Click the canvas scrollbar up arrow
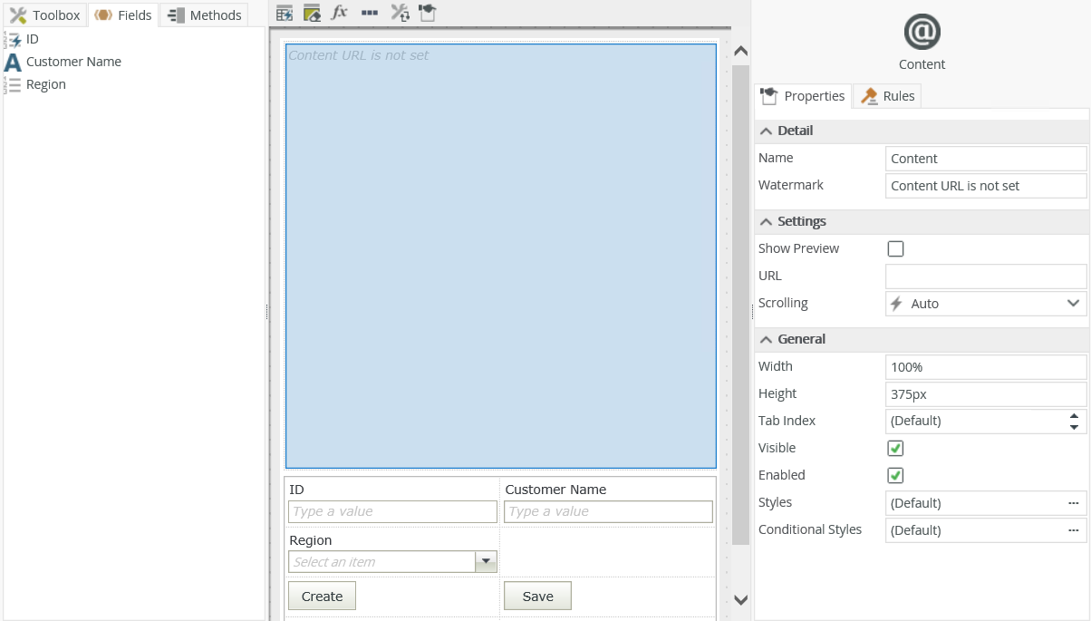1091x621 pixels. point(740,52)
